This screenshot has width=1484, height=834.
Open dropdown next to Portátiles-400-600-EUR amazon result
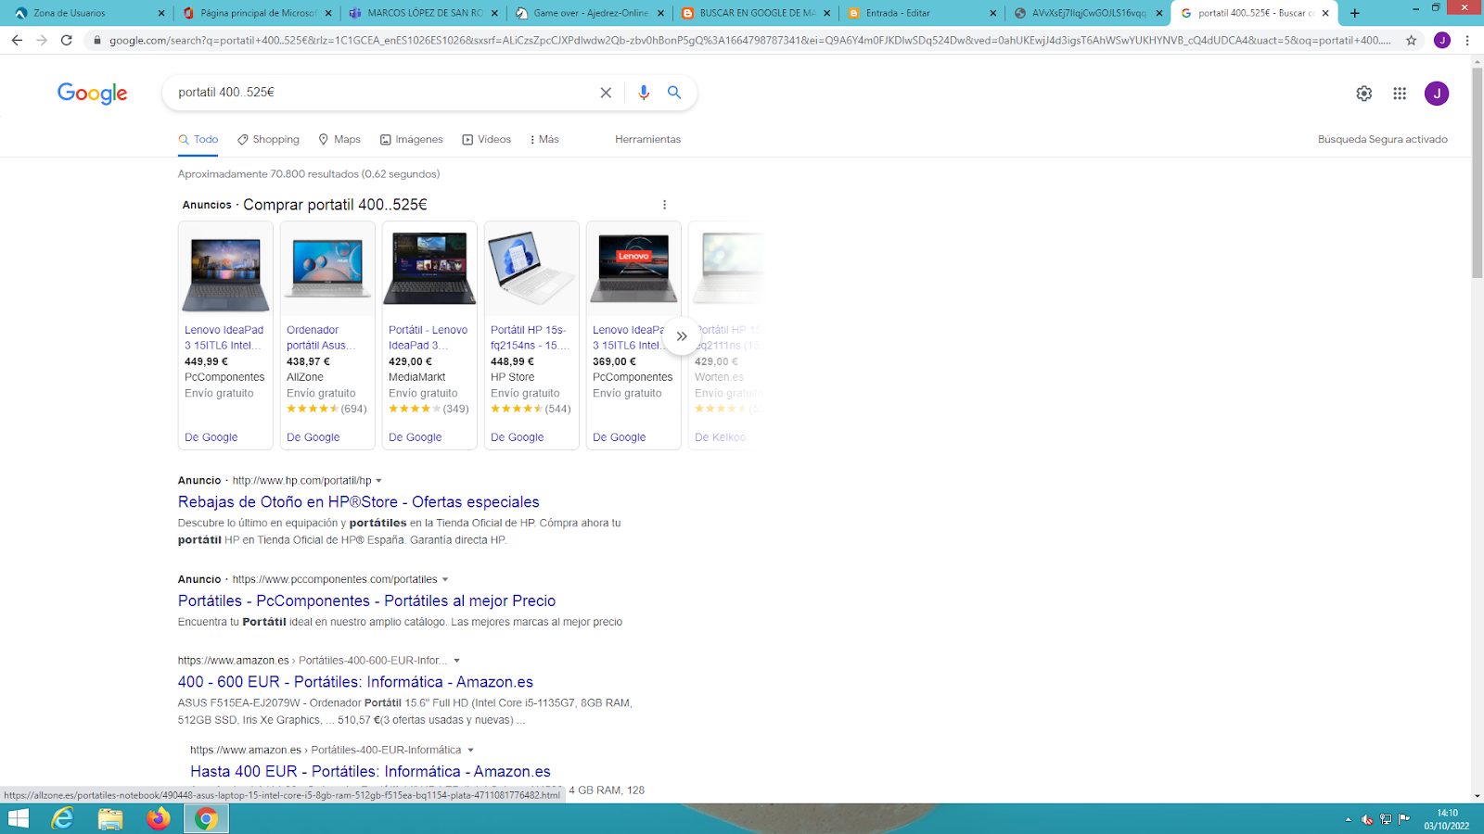[x=456, y=661]
